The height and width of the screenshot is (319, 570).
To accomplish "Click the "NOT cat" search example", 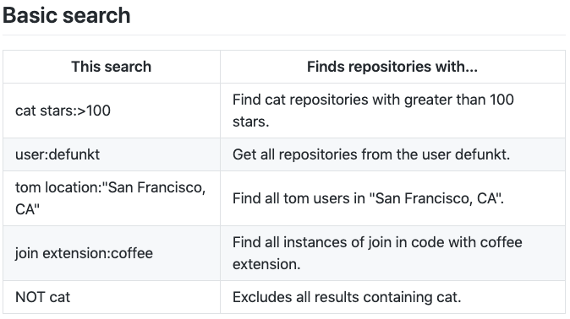I will pos(42,297).
